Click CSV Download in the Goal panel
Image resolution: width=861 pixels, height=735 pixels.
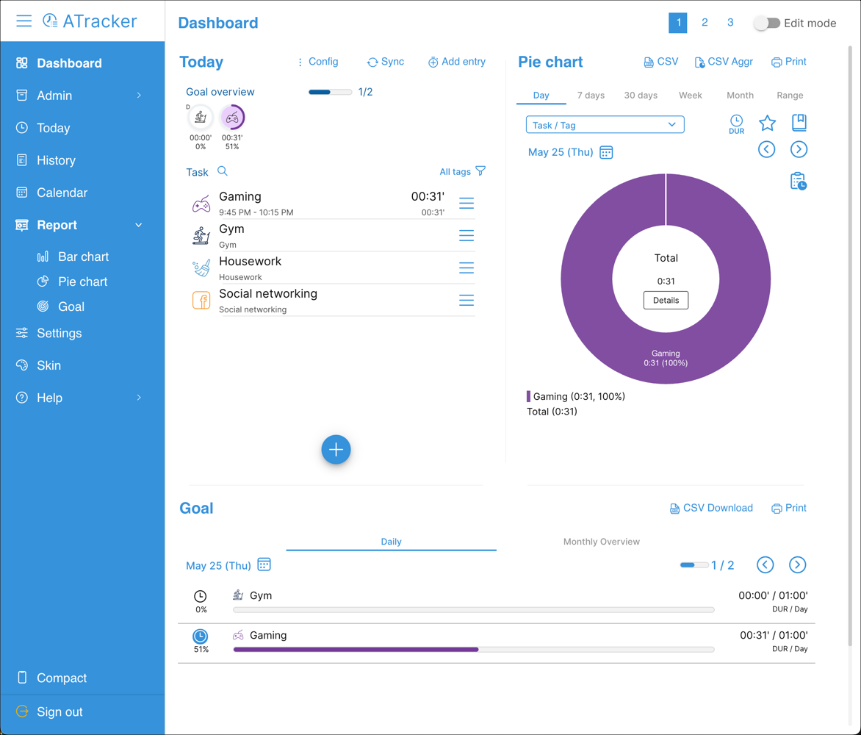pos(710,507)
